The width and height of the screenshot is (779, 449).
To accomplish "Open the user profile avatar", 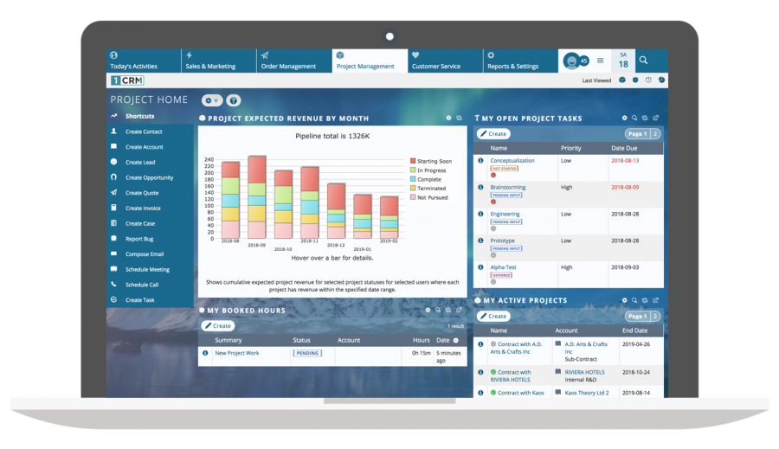I will click(x=572, y=61).
